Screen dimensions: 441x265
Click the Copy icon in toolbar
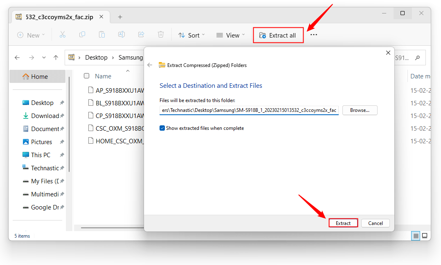click(82, 35)
